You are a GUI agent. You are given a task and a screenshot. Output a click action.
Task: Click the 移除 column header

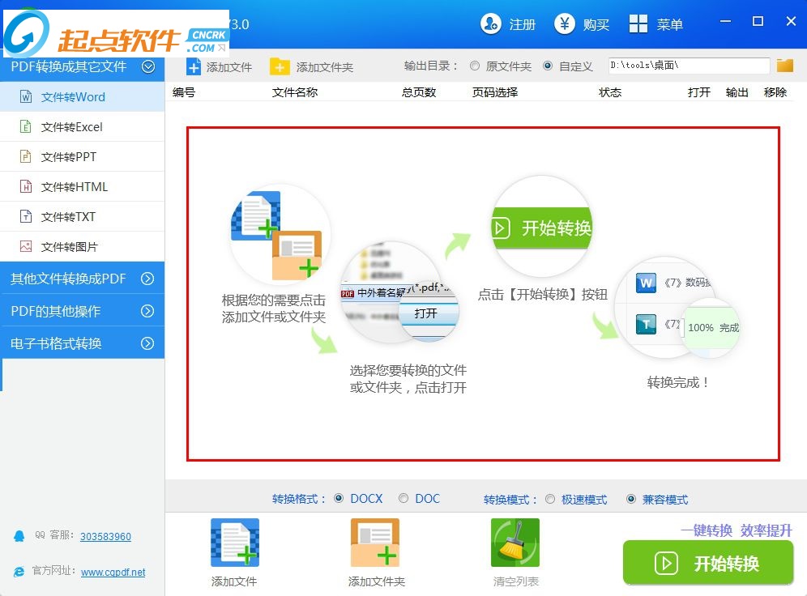[775, 92]
